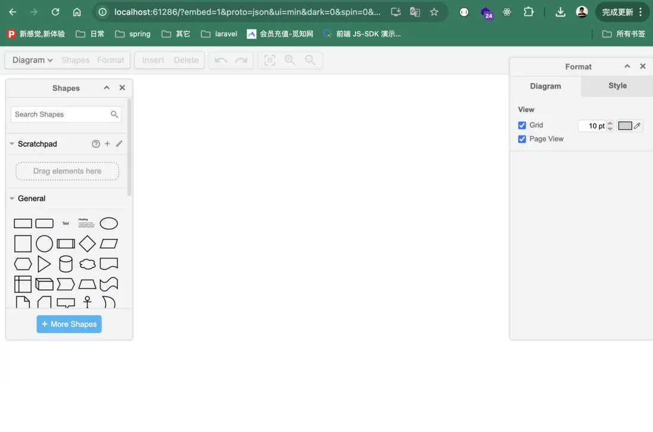The height and width of the screenshot is (432, 653).
Task: Open the grid color swatch
Action: (624, 126)
